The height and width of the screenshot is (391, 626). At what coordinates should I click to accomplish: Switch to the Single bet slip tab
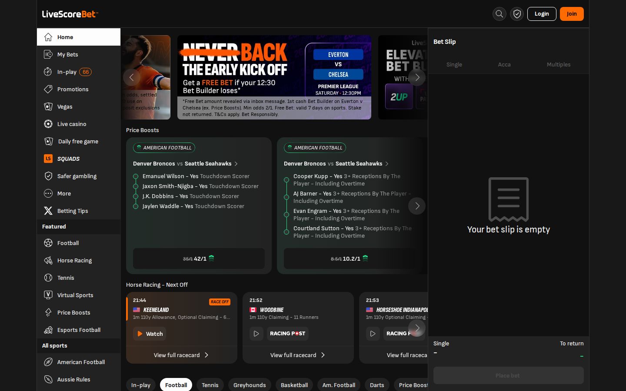(x=454, y=64)
